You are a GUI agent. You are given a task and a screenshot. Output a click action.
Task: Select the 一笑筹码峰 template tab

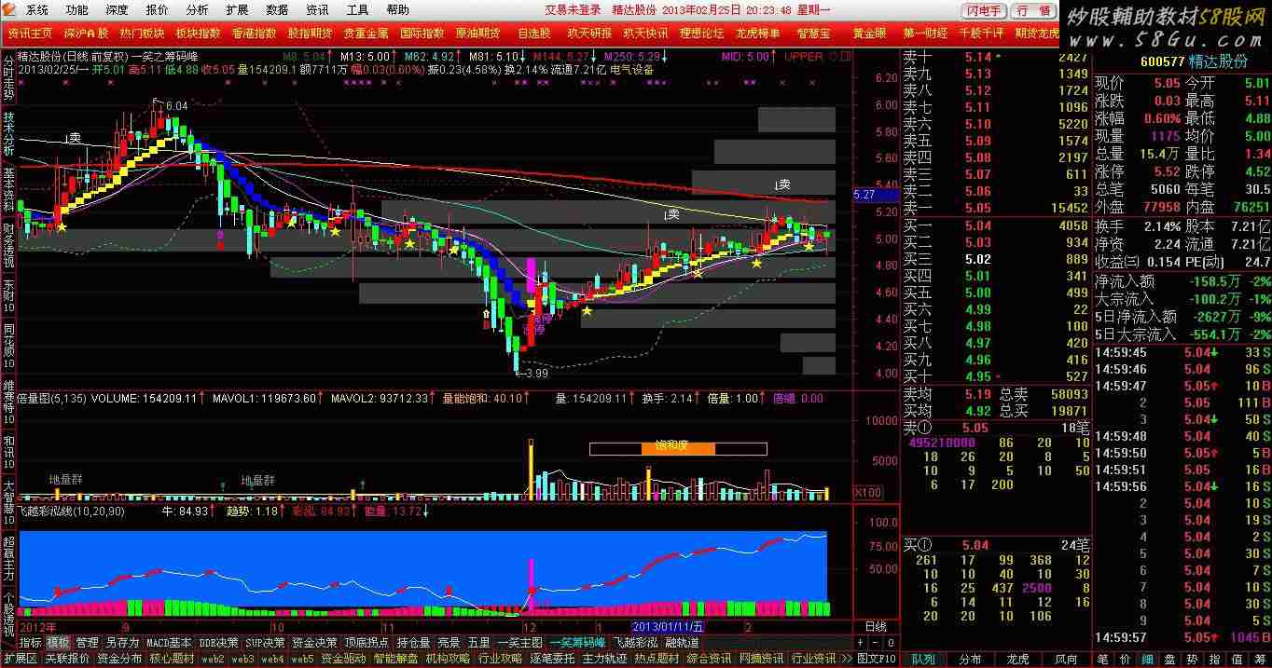coord(578,643)
